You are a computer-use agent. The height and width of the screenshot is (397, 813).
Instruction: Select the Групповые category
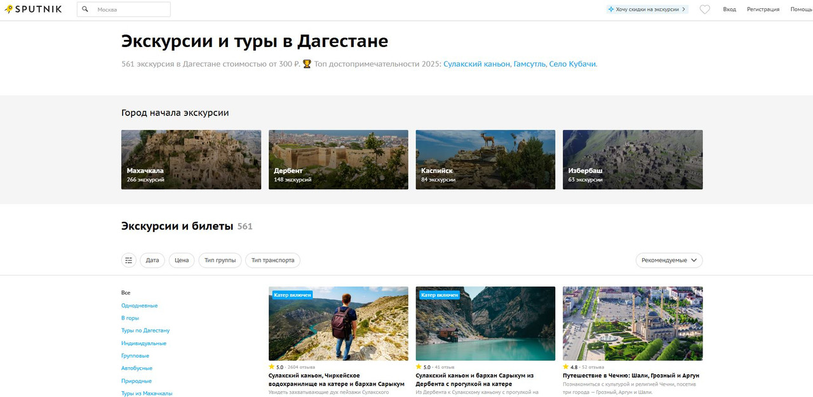pyautogui.click(x=135, y=356)
